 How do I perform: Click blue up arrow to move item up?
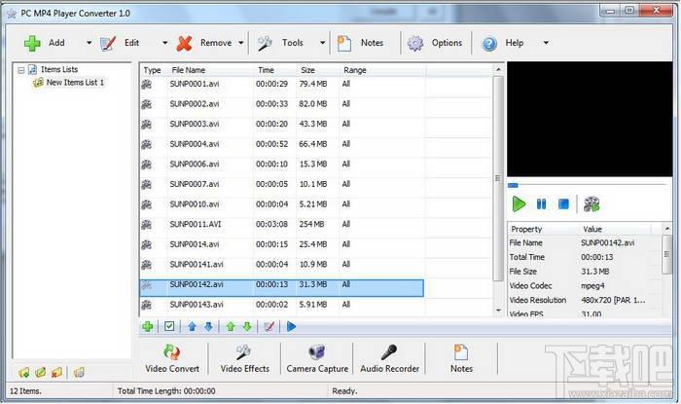pyautogui.click(x=192, y=327)
